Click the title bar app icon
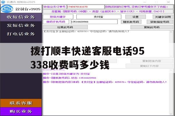 [3, 2]
